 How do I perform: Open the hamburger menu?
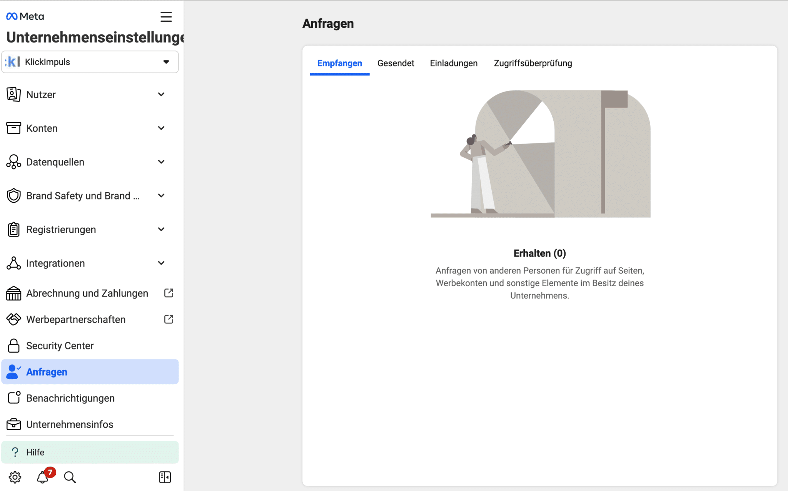pyautogui.click(x=166, y=17)
